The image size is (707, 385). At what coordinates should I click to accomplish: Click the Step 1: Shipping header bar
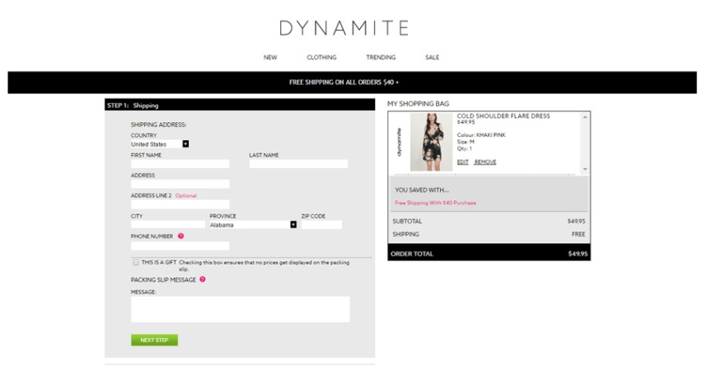240,105
